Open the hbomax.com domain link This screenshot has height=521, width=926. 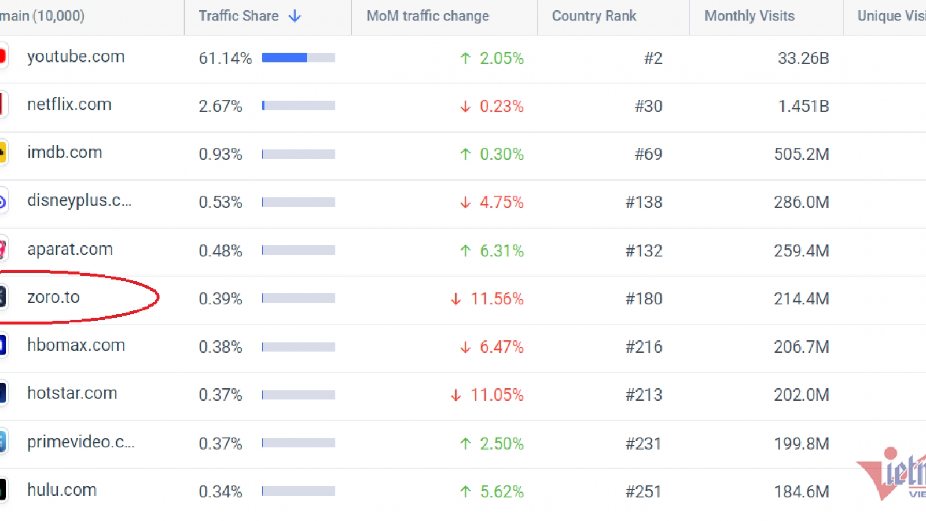(76, 345)
